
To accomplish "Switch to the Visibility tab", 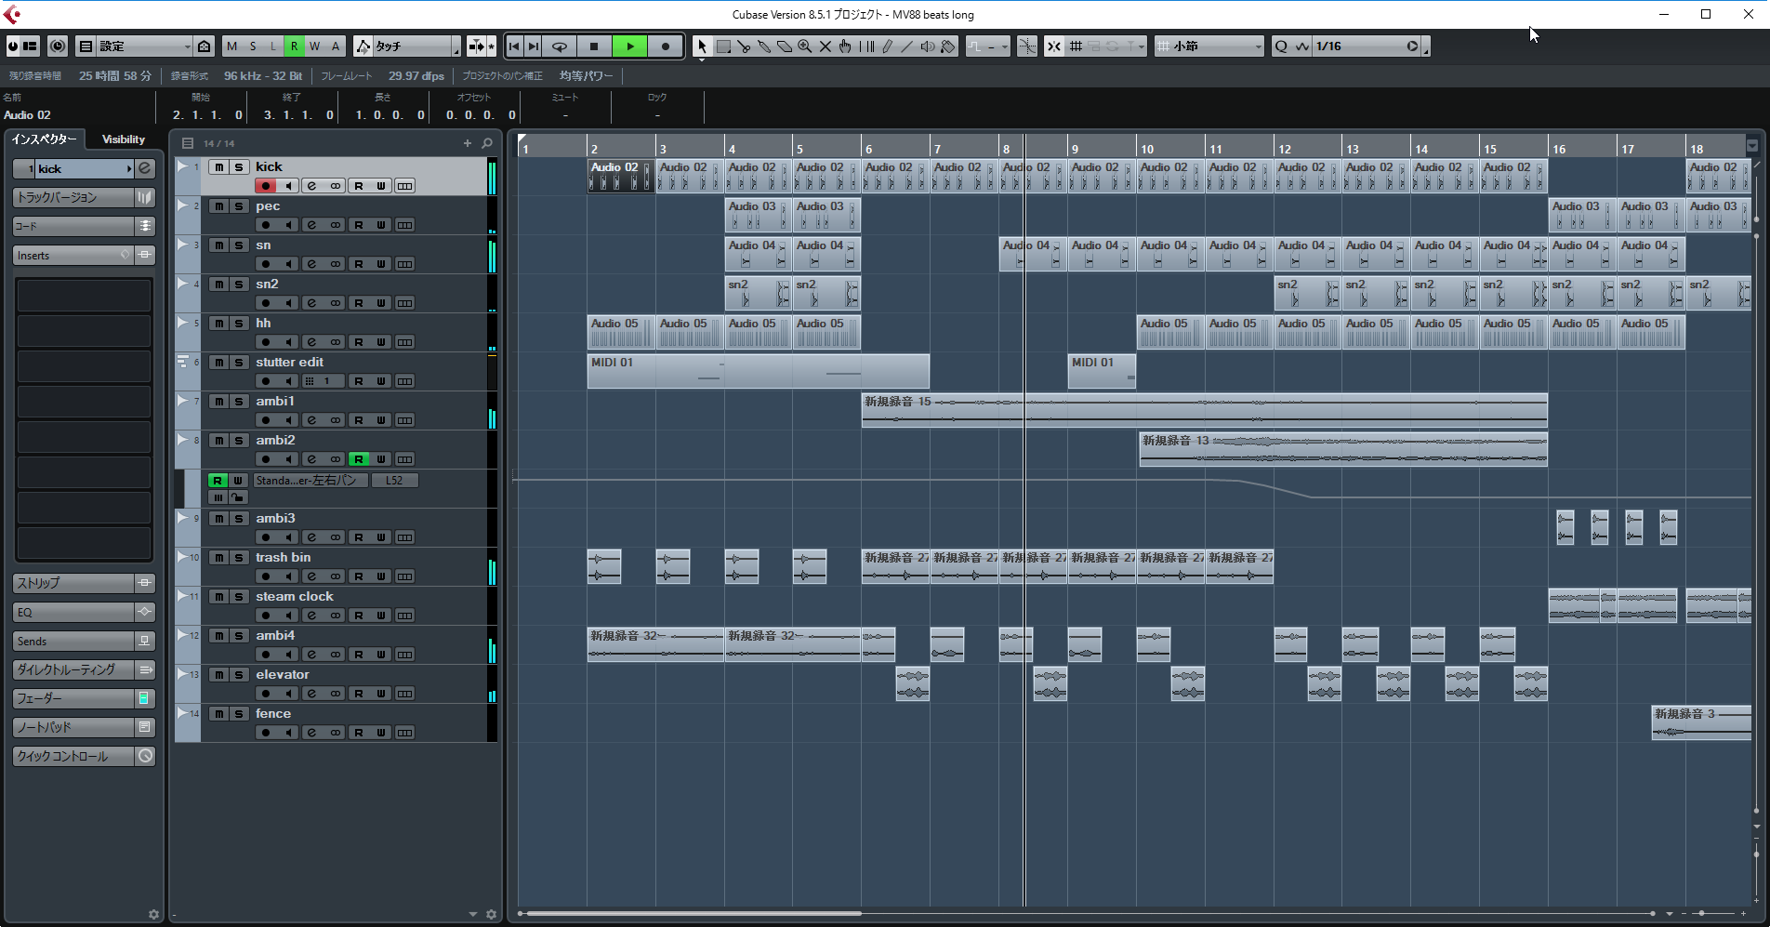I will pos(124,139).
